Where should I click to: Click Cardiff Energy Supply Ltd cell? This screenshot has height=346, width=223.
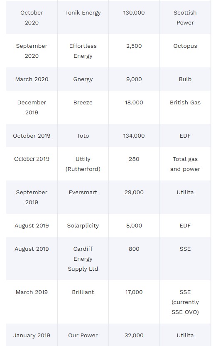coord(83,259)
